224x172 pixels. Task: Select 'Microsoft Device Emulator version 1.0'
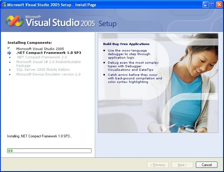(48, 74)
